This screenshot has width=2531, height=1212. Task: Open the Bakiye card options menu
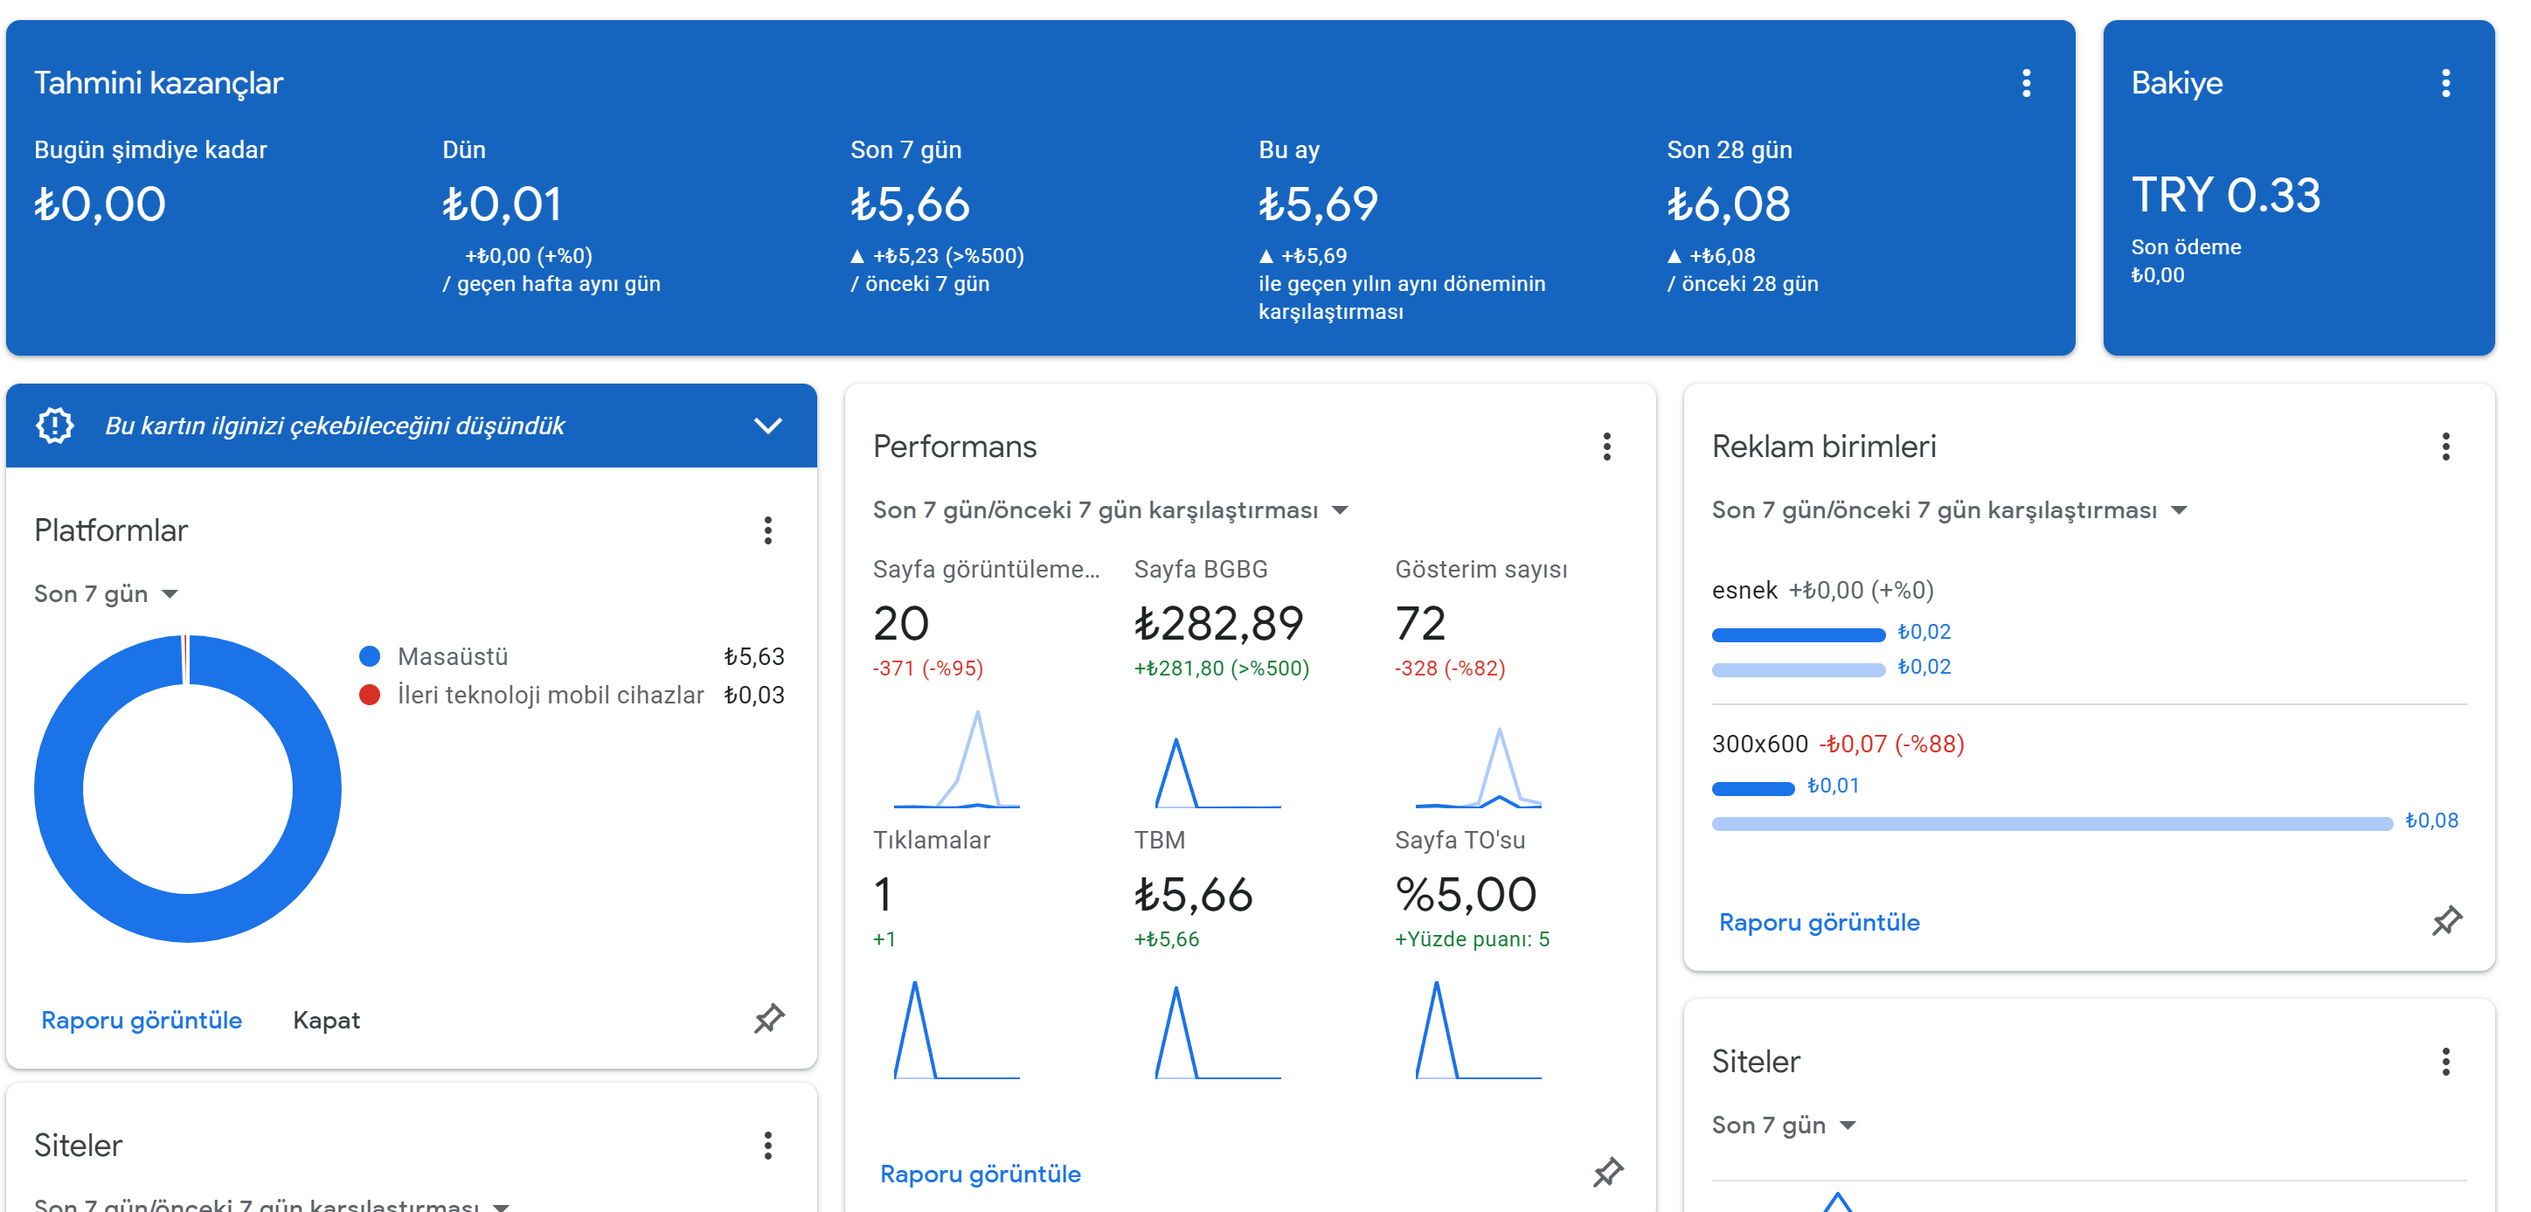[x=2444, y=84]
